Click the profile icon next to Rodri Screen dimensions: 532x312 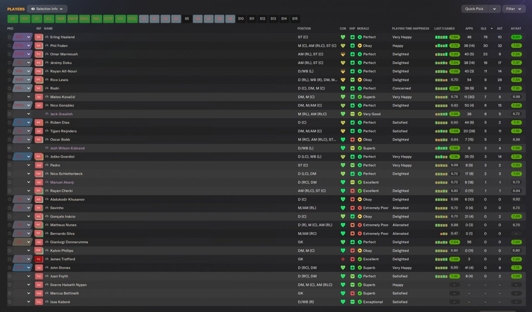(47, 88)
